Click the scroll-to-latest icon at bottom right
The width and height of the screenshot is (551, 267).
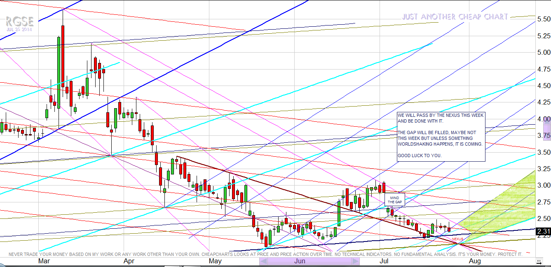pyautogui.click(x=539, y=262)
